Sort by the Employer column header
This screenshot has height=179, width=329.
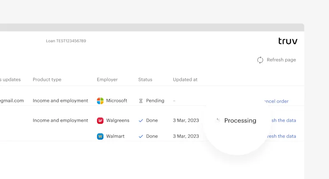click(107, 79)
